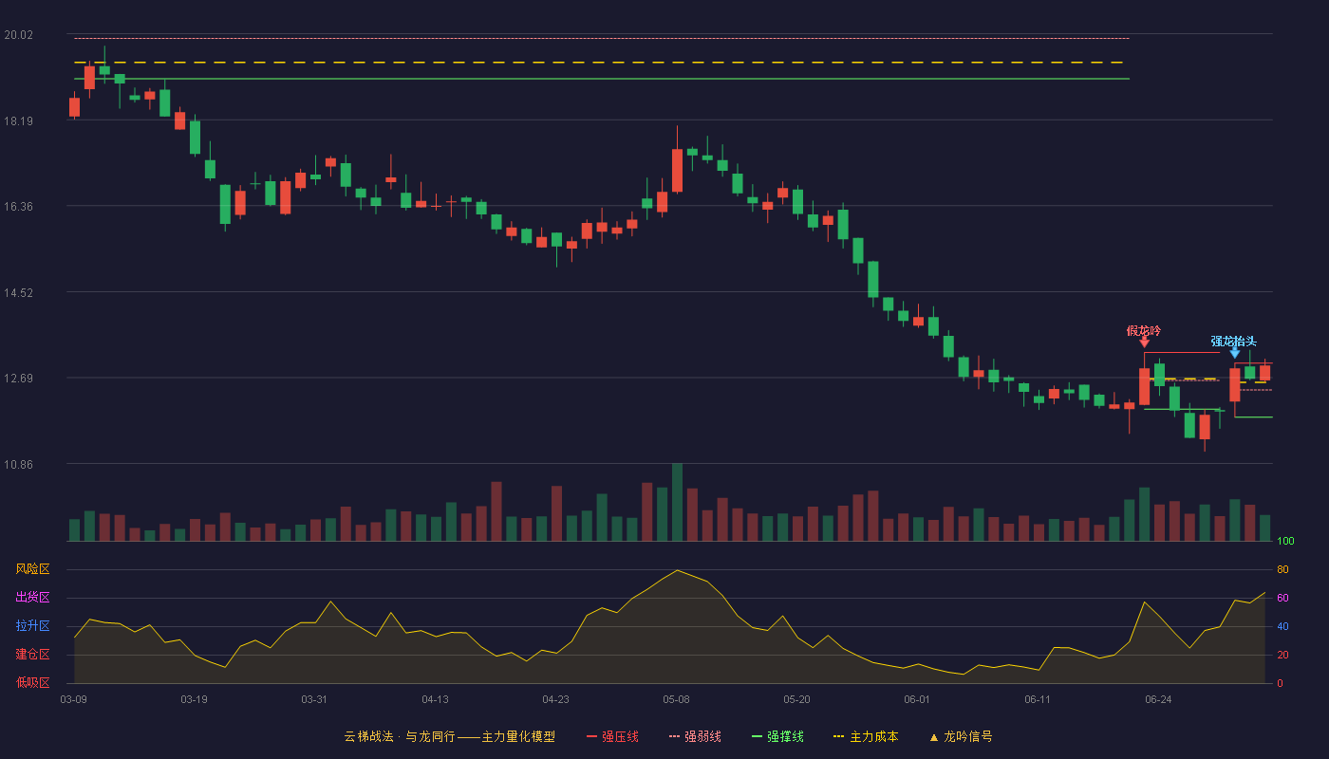Click the 强龙抬头 blue arrow marker
The width and height of the screenshot is (1329, 759).
pyautogui.click(x=1234, y=353)
